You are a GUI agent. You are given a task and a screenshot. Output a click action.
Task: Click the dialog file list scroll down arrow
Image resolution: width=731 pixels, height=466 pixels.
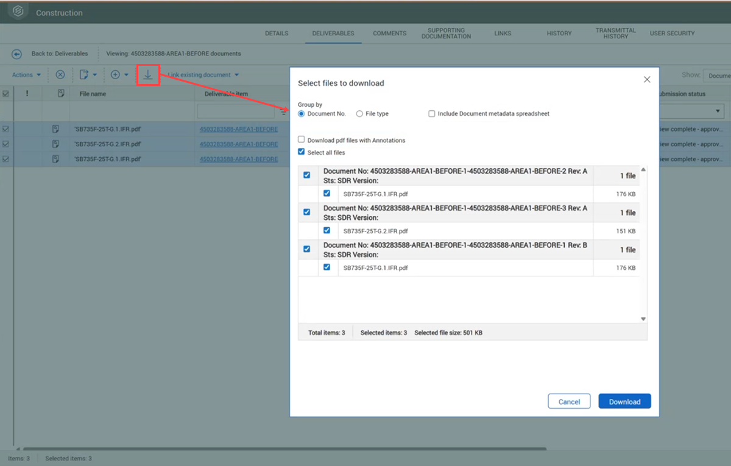(x=643, y=319)
